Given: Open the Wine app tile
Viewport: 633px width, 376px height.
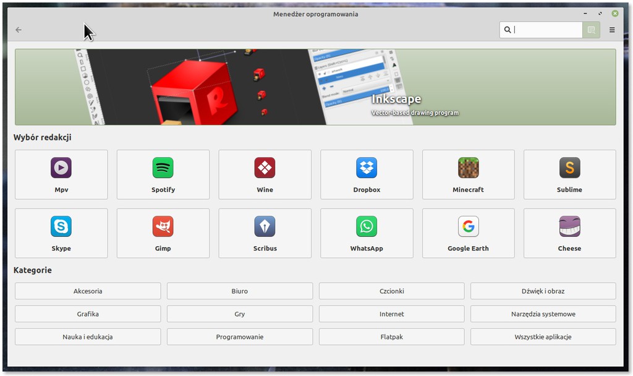Looking at the screenshot, I should 265,174.
